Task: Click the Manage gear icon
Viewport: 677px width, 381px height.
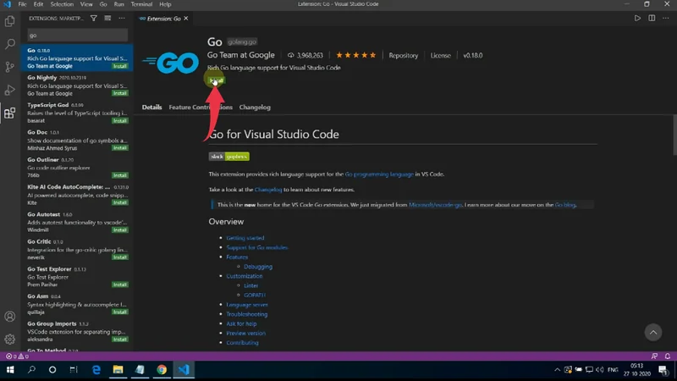Action: point(10,339)
